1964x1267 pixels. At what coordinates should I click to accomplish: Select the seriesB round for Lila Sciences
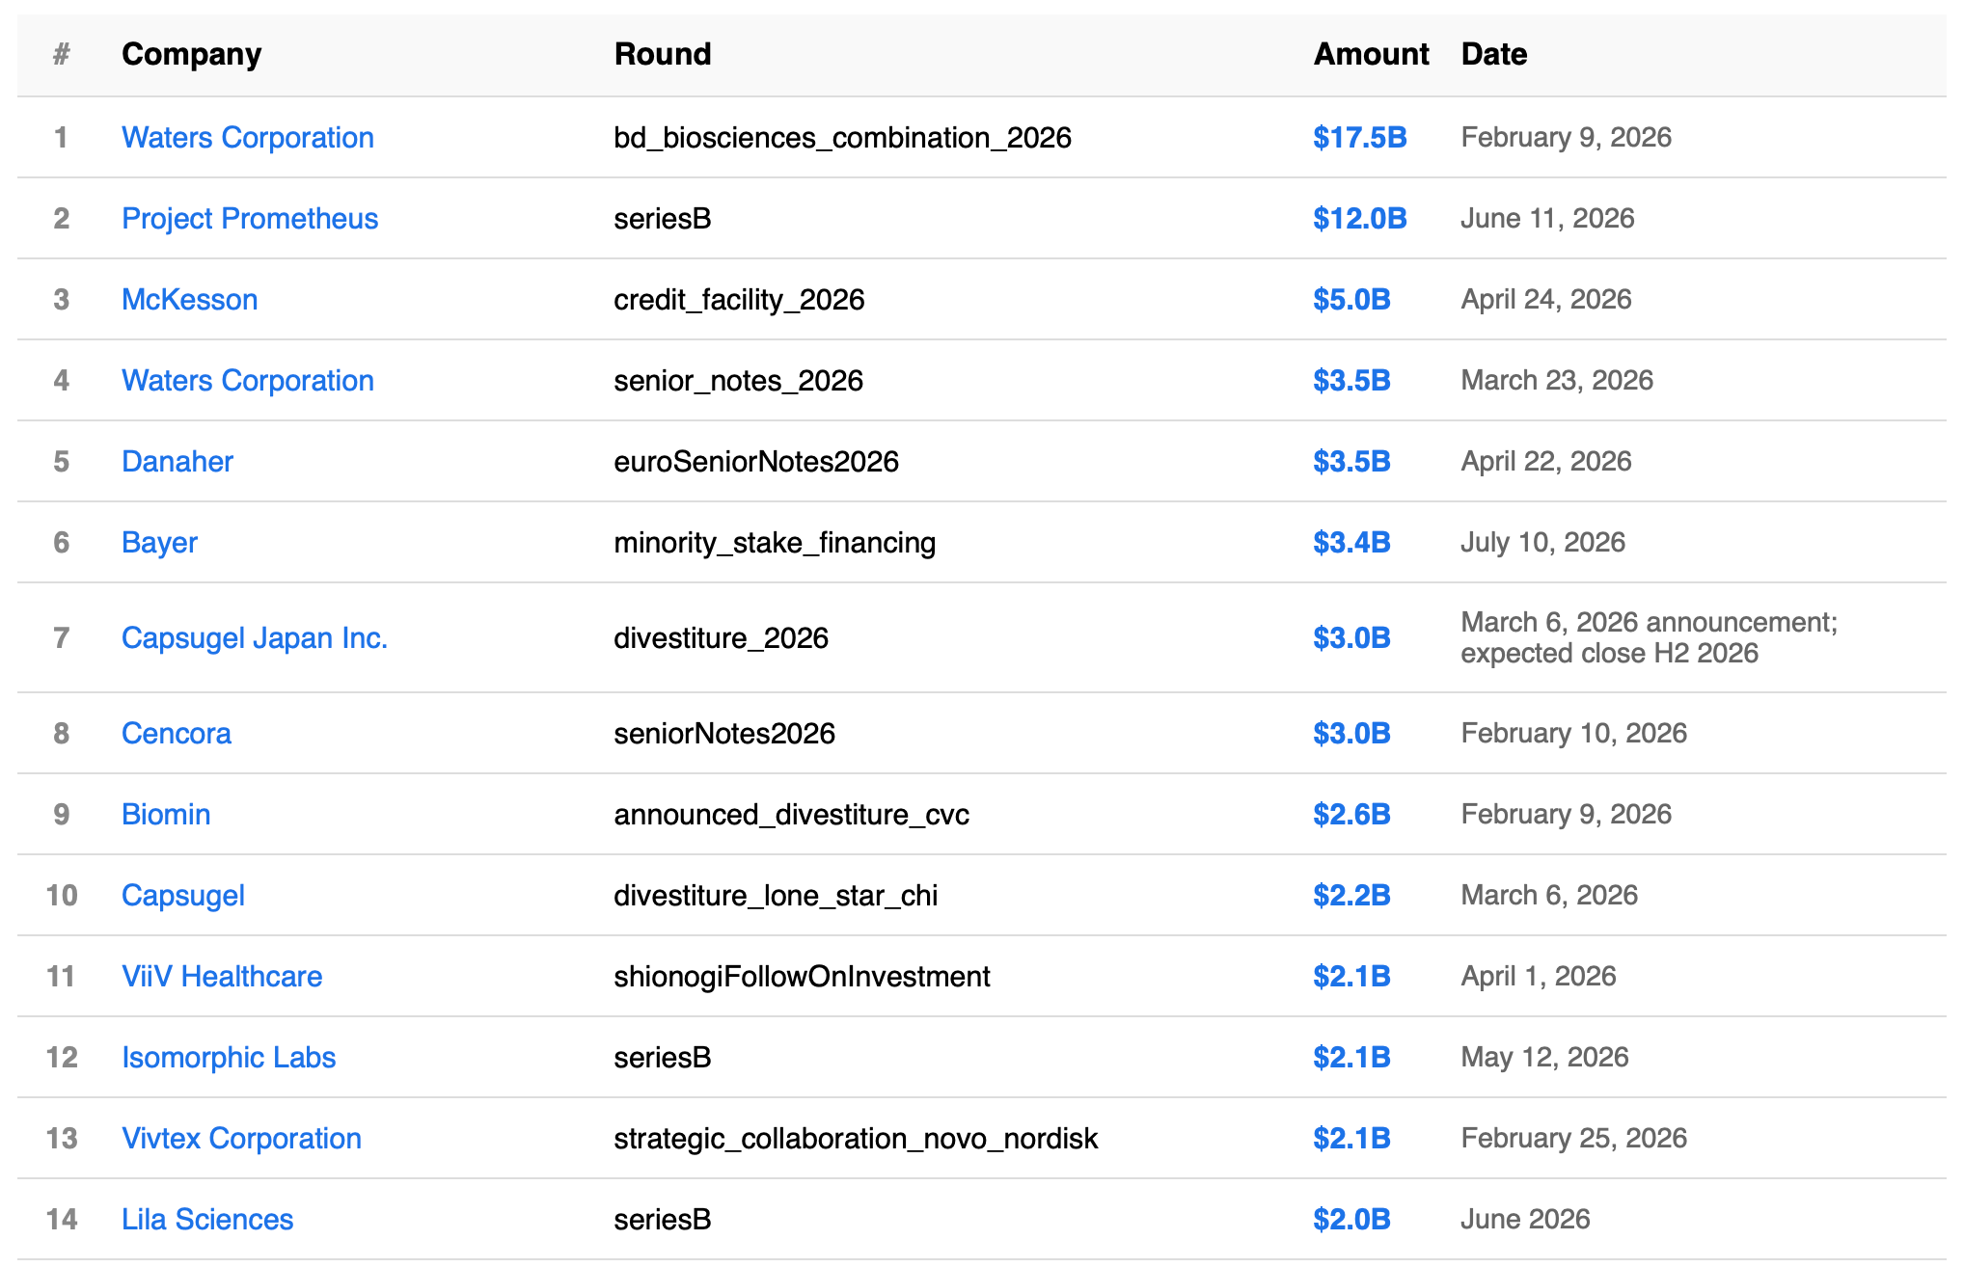663,1220
